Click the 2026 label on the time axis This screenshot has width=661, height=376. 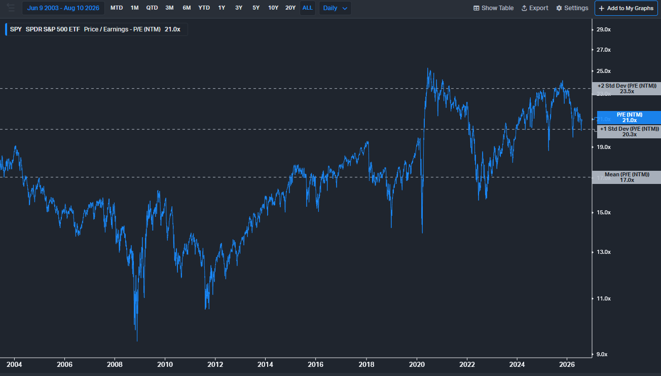click(x=568, y=364)
